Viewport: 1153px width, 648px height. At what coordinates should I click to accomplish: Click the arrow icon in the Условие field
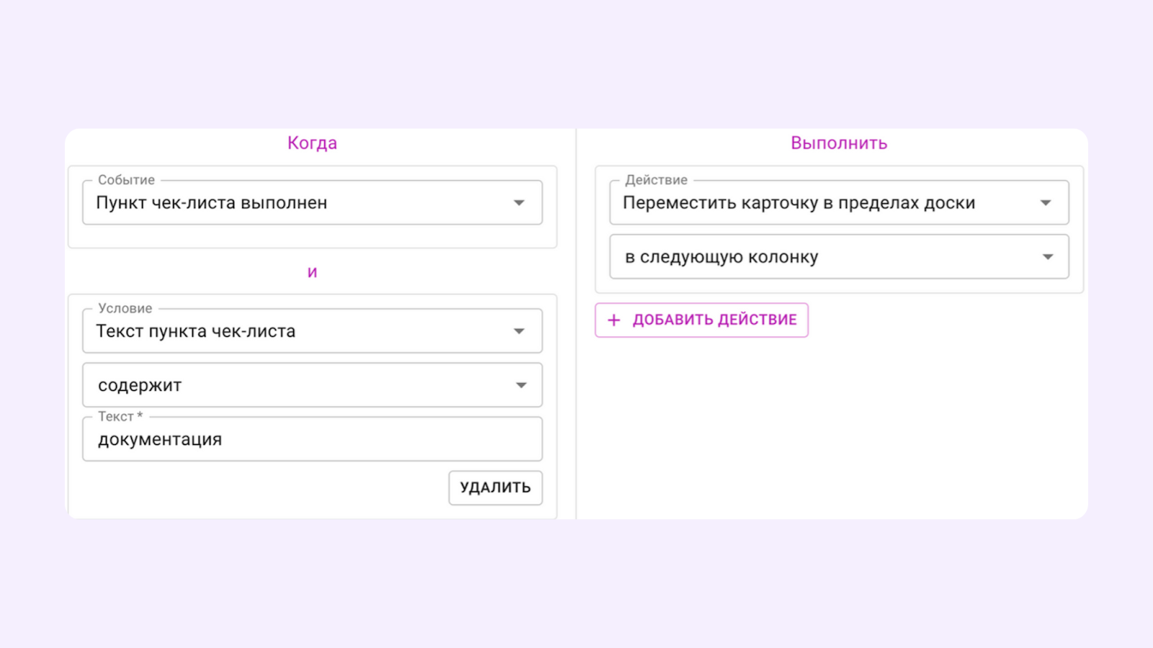(x=520, y=330)
